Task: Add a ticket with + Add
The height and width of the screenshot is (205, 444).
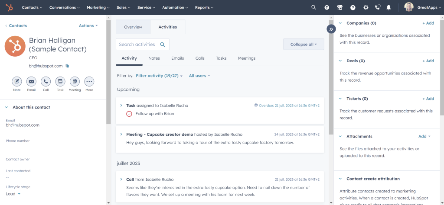Action: [x=428, y=99]
